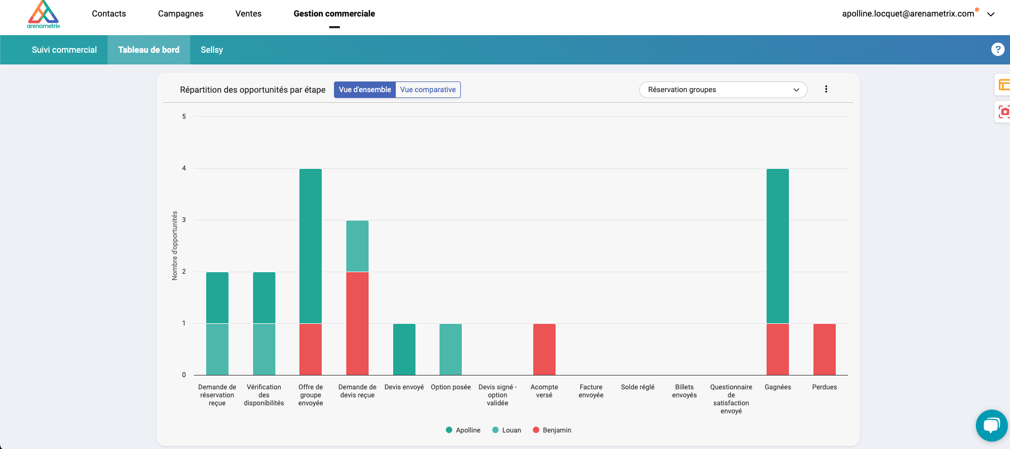
Task: Click the orange notification dot by email
Action: (x=976, y=10)
